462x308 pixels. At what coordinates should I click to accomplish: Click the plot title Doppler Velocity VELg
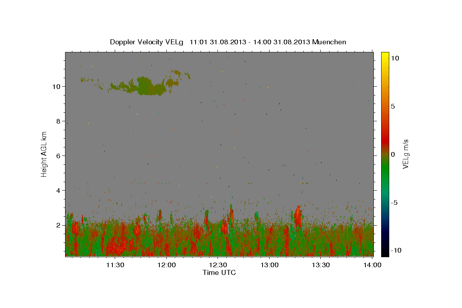(147, 42)
